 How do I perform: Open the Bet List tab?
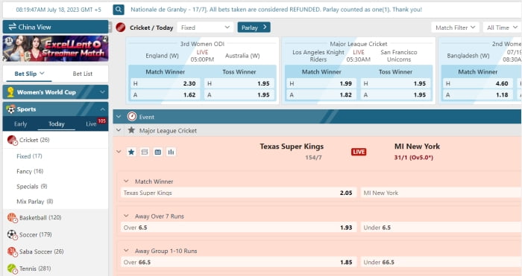tap(83, 74)
